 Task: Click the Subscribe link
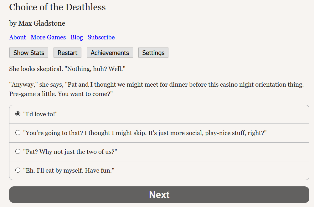click(x=101, y=38)
